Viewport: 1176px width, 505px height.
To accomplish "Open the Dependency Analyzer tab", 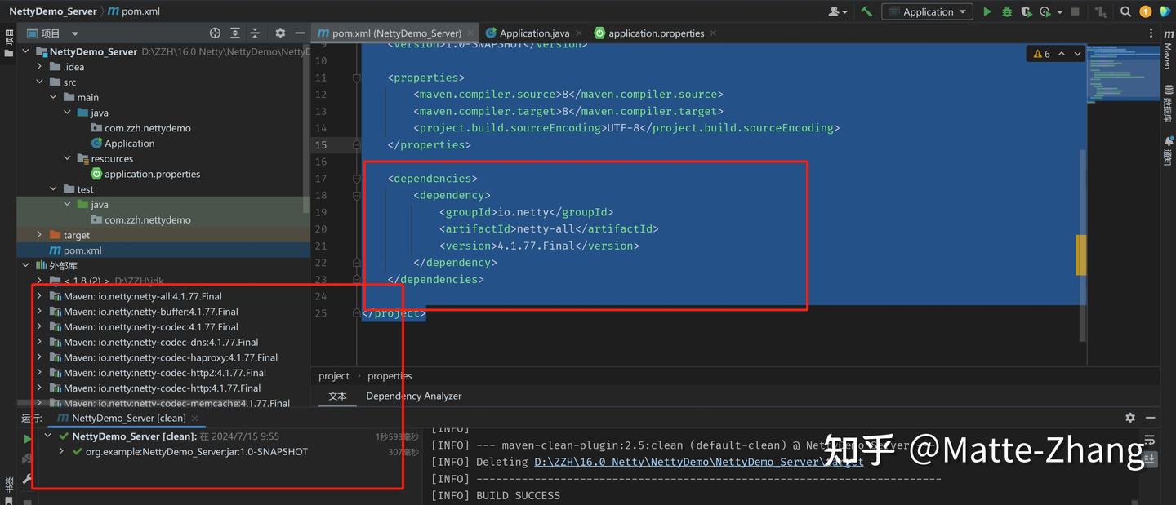I will pos(414,396).
